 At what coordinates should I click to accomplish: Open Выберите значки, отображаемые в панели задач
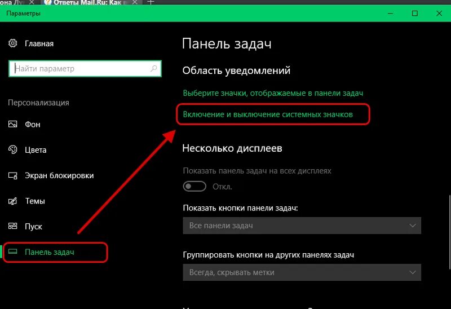pos(273,93)
